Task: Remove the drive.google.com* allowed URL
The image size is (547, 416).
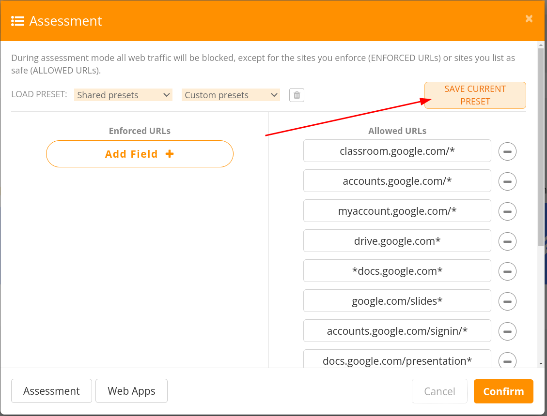Action: point(507,241)
